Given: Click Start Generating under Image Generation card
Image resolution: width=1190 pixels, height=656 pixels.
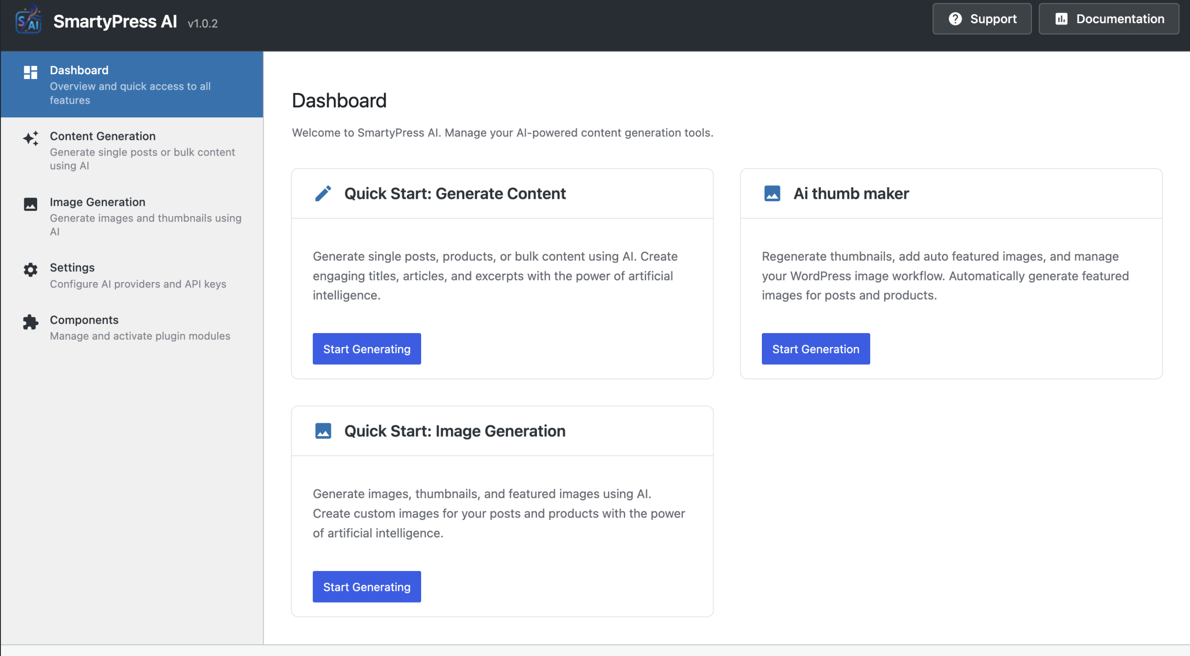Looking at the screenshot, I should [366, 586].
